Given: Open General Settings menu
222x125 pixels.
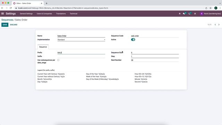Looking at the screenshot, I should coord(26,14).
